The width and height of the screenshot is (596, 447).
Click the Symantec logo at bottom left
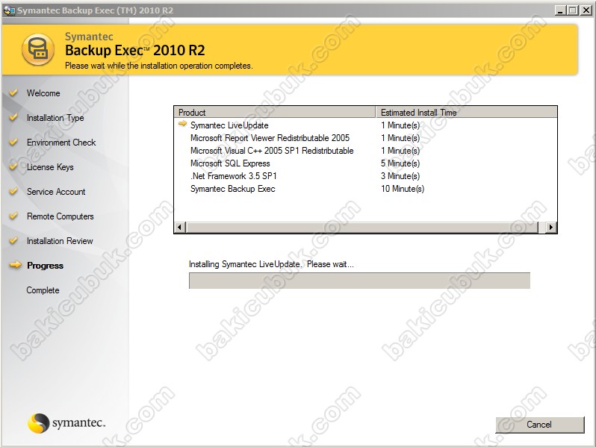tap(66, 422)
